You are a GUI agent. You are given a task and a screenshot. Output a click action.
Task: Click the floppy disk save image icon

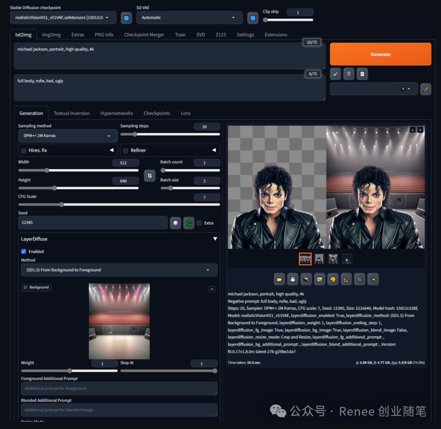(292, 279)
